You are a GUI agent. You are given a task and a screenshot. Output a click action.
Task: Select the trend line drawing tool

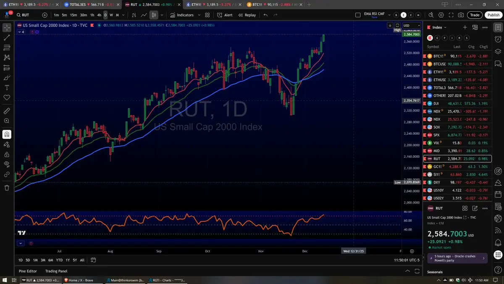tap(7, 38)
